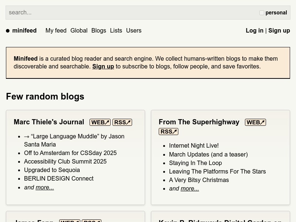Go to minifeed home link
296x222 pixels.
[24, 30]
